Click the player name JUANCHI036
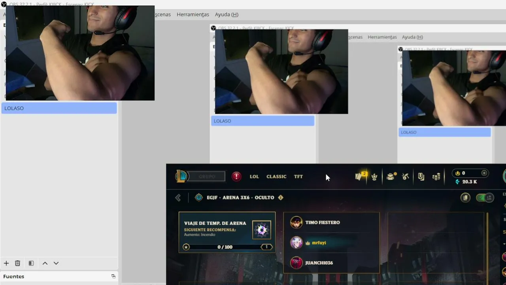 [x=319, y=263]
